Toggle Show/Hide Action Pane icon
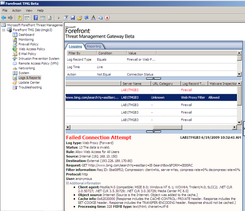Screen dimensions: 245x211 [x=43, y=18]
